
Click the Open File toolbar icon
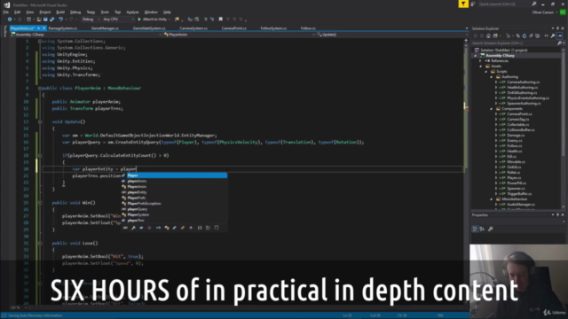pyautogui.click(x=39, y=19)
